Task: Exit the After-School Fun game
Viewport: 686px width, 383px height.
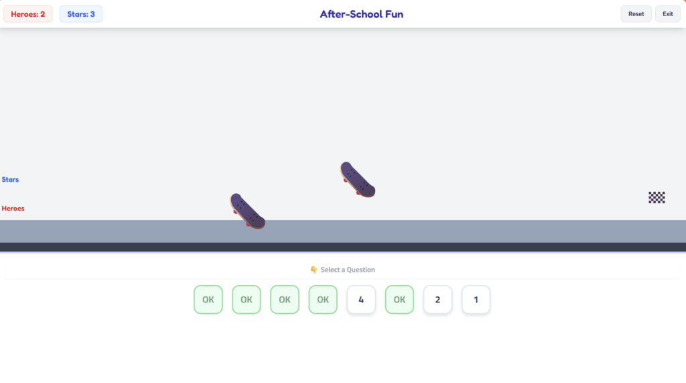Action: pos(667,14)
